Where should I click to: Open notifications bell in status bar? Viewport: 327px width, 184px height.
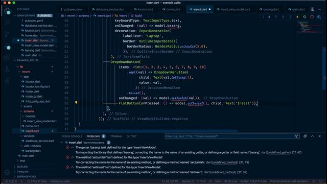[321, 181]
